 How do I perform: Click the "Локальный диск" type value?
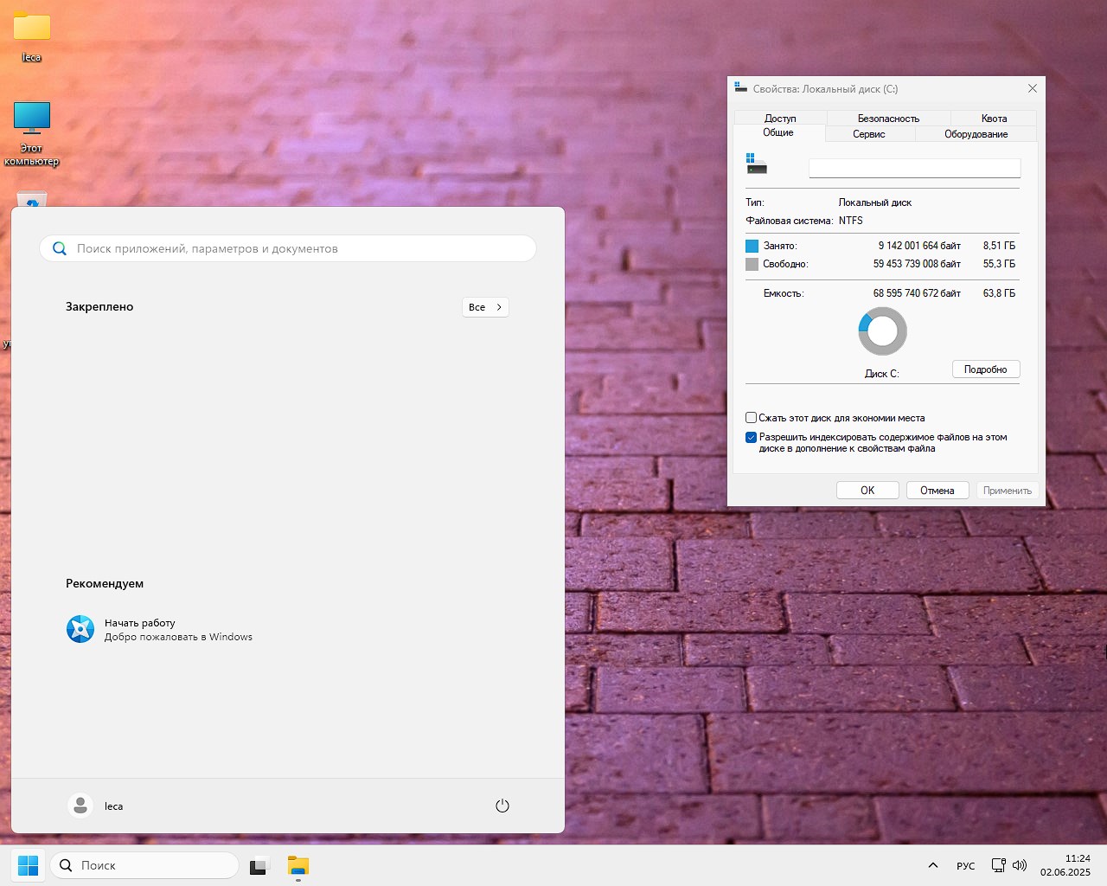(x=875, y=202)
